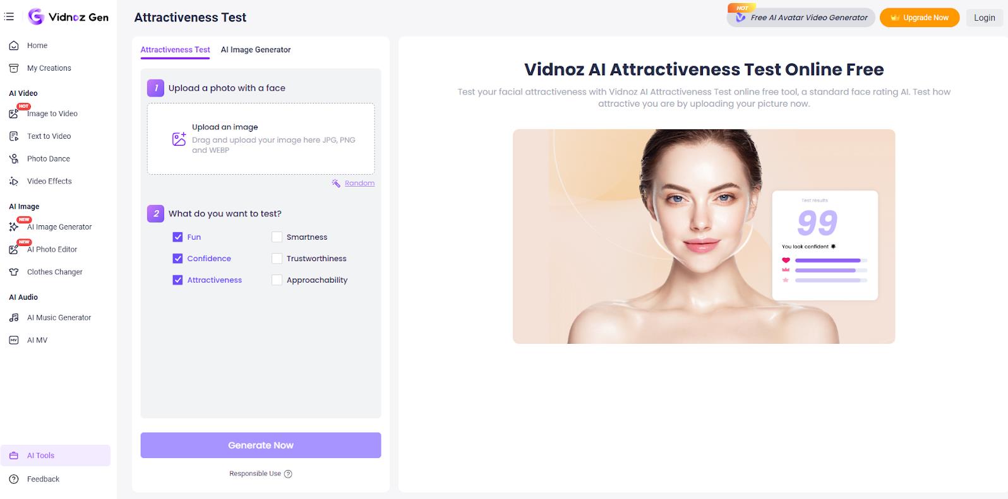
Task: Click the AI MV icon
Action: point(14,340)
